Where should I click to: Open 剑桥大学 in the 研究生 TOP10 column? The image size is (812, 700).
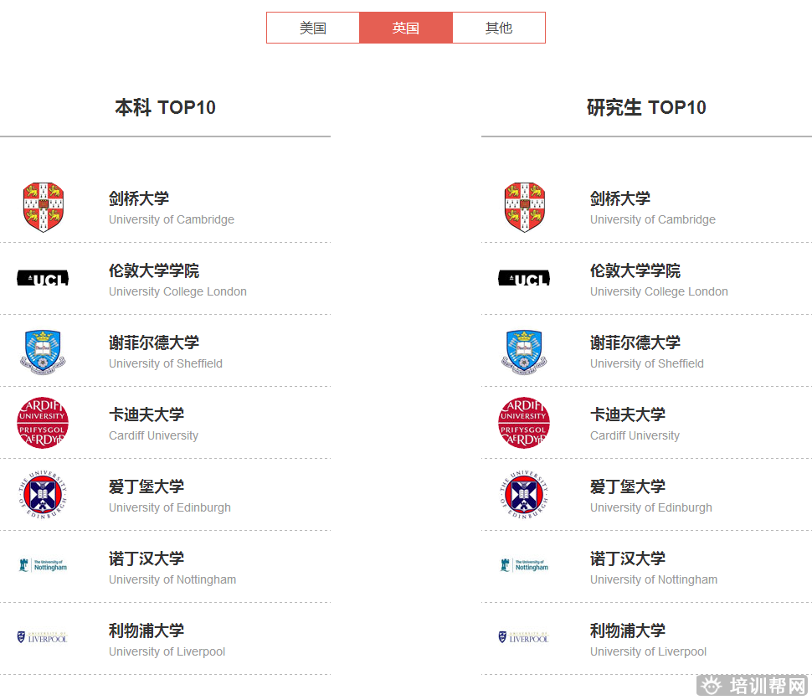(620, 198)
